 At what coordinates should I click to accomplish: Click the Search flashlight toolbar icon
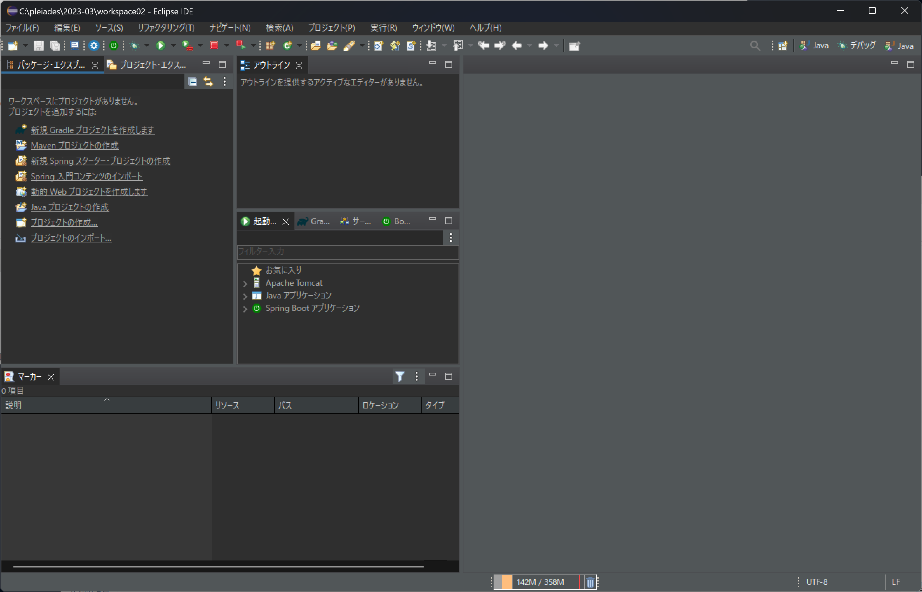tap(349, 46)
